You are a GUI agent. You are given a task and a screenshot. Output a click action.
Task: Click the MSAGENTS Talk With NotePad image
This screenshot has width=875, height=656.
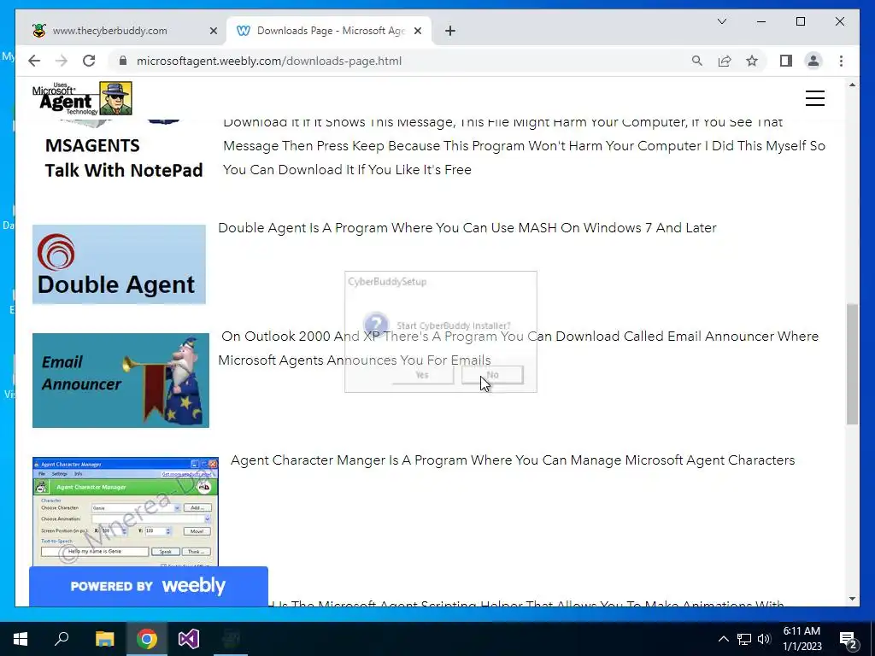point(124,149)
